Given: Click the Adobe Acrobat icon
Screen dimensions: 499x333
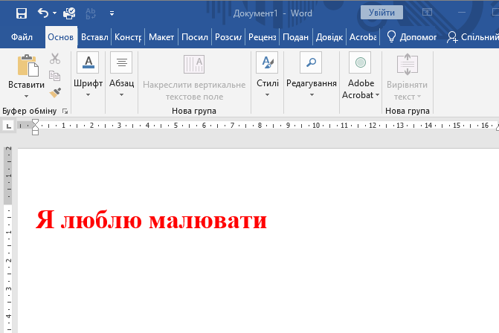Looking at the screenshot, I should point(360,62).
